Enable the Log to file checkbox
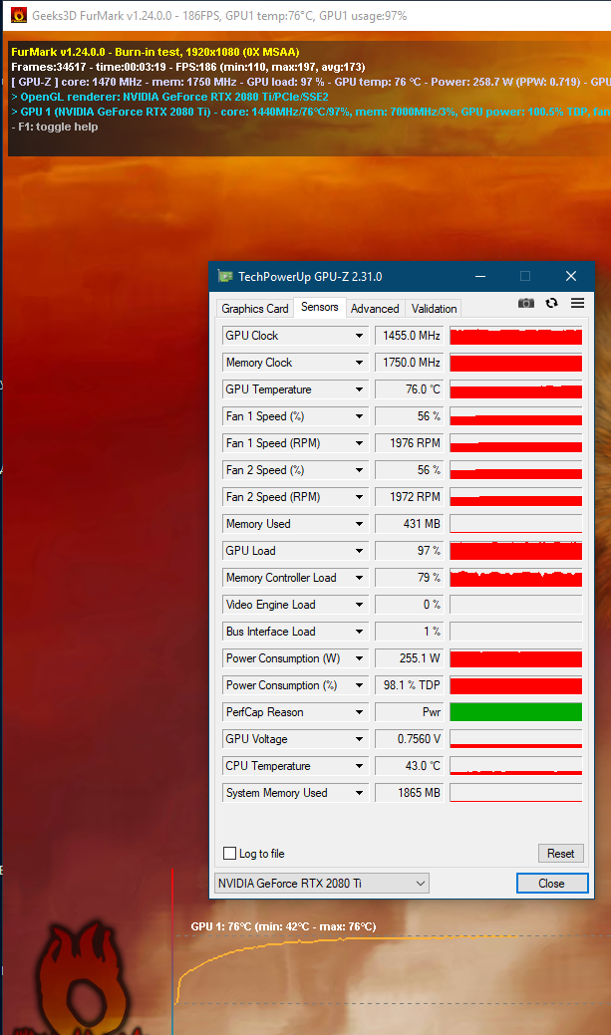This screenshot has width=611, height=1035. pyautogui.click(x=230, y=854)
